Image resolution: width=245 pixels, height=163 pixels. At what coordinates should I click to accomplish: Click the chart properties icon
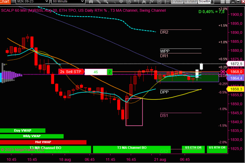point(159,2)
